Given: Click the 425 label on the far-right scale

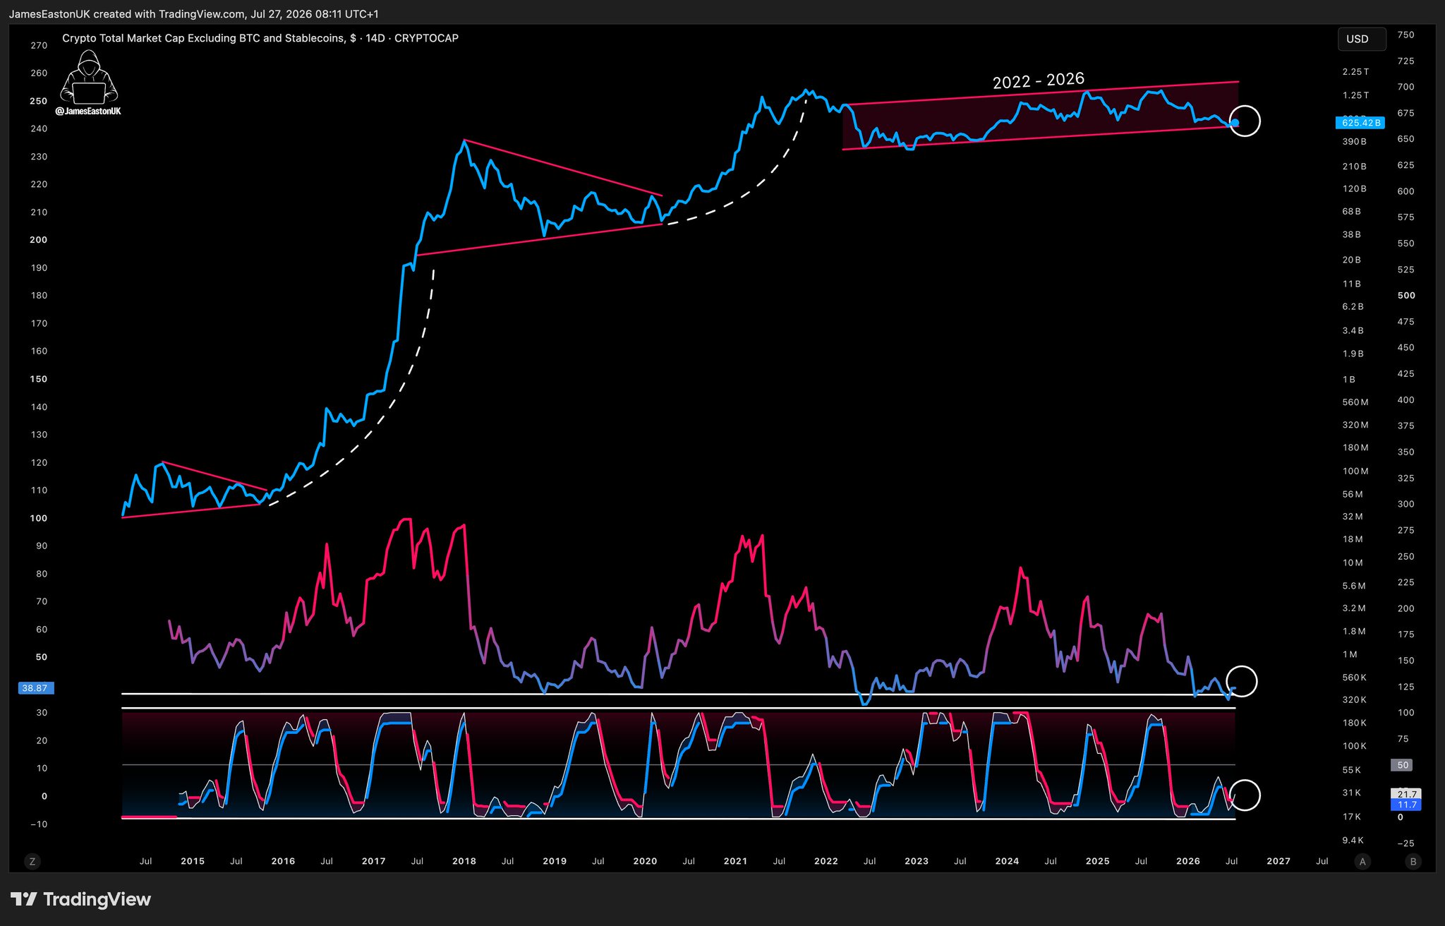Looking at the screenshot, I should pyautogui.click(x=1405, y=373).
